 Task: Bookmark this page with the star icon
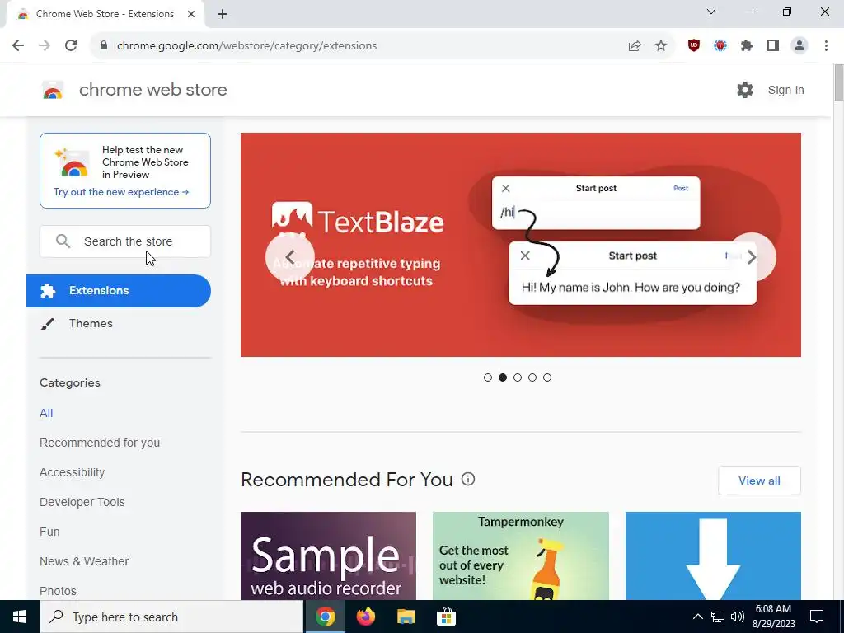[661, 46]
